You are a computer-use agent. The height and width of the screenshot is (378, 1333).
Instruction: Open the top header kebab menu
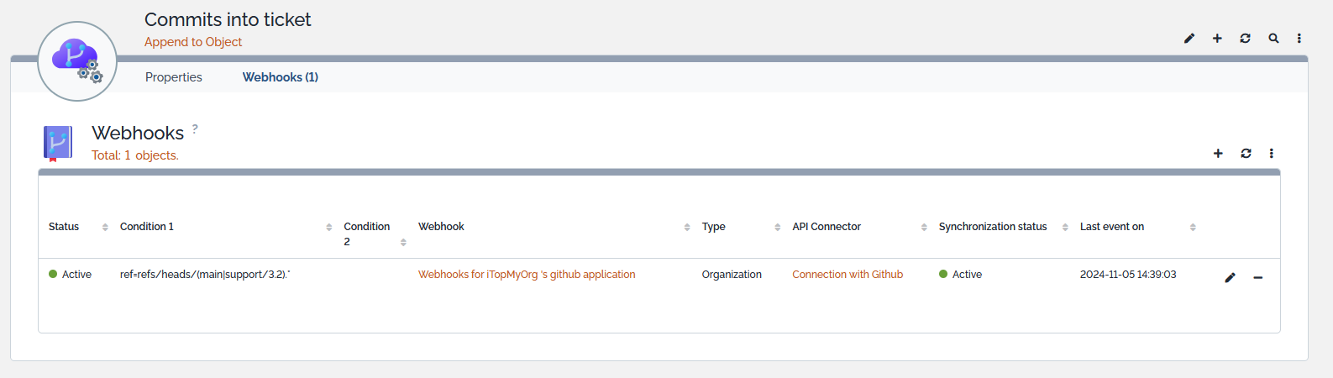pos(1299,39)
